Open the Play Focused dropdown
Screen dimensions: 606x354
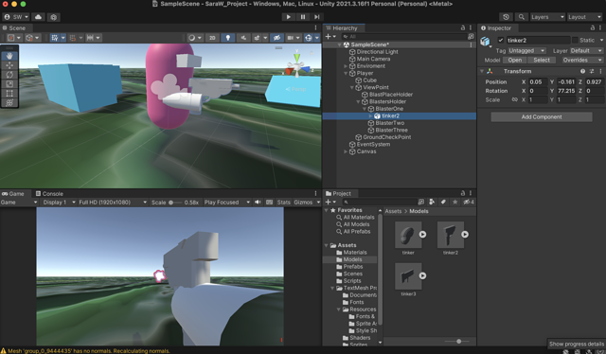pos(227,203)
